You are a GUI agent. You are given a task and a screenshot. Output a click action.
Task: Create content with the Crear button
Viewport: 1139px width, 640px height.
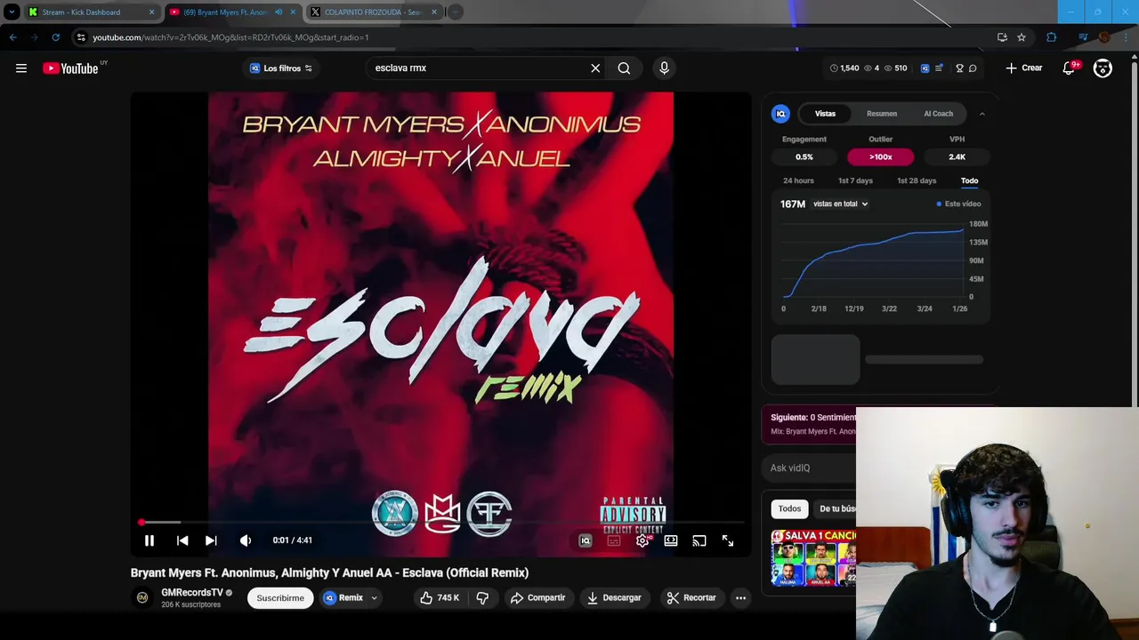tap(1024, 68)
